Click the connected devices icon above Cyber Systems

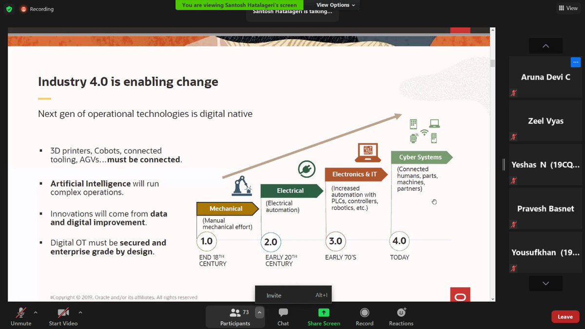pyautogui.click(x=424, y=131)
